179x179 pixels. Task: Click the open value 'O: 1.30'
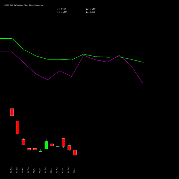pyautogui.click(x=62, y=12)
